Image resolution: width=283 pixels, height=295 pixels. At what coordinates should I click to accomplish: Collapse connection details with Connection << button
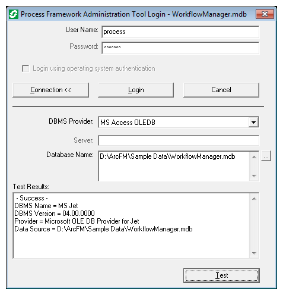coord(50,90)
